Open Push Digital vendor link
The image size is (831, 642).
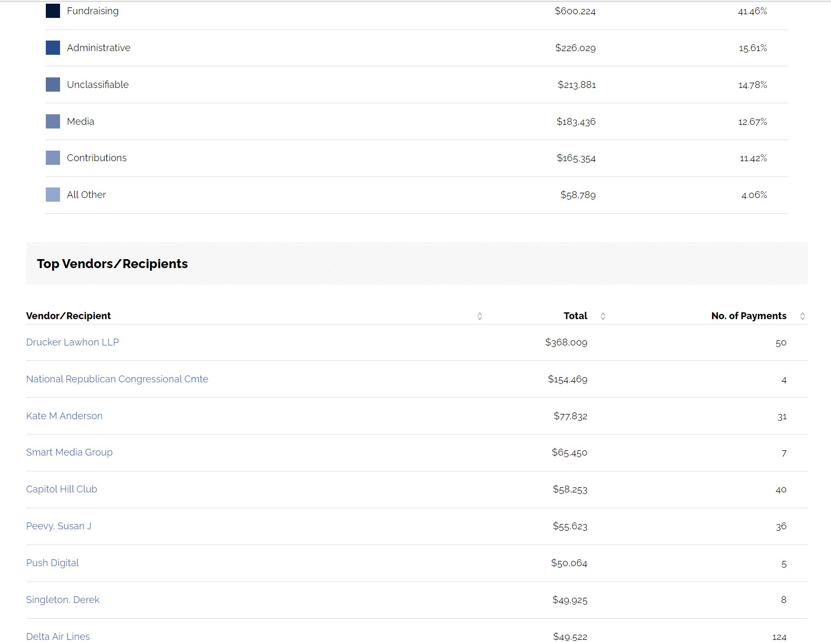[53, 563]
